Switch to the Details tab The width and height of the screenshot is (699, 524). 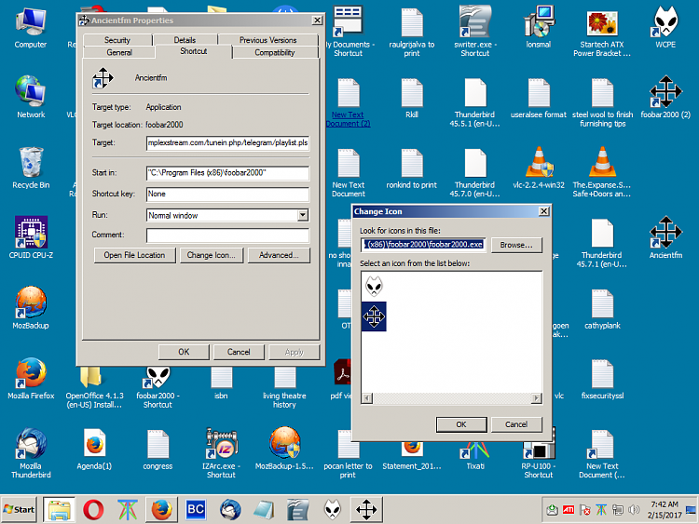click(x=185, y=40)
